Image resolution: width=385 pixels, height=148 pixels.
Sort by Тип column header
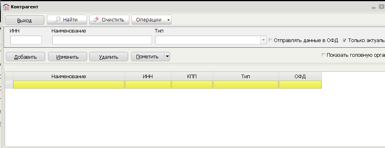(246, 77)
